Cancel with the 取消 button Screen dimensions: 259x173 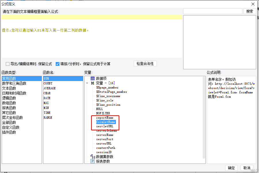click(247, 168)
